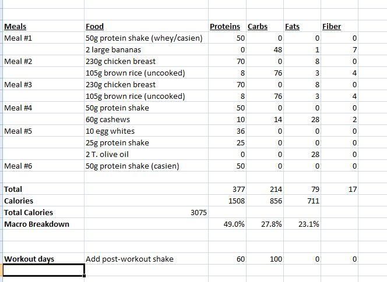Select the Total Calories value 3075
387x282 pixels.
pyautogui.click(x=199, y=212)
